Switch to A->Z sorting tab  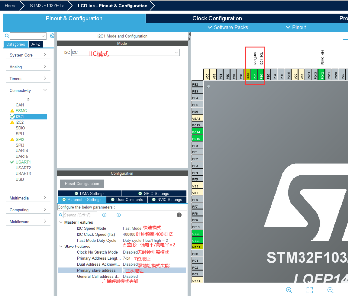(x=36, y=44)
